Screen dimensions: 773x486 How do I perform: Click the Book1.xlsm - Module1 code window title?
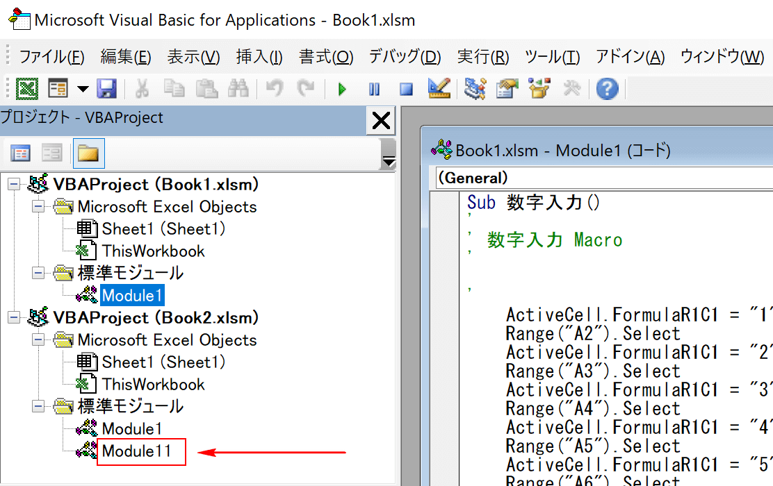pos(563,150)
